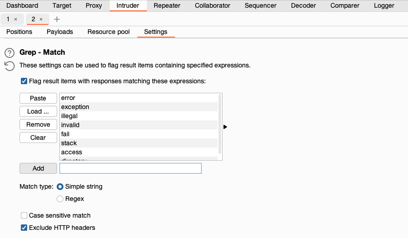Restore Grep - Match defaults with reset icon

(x=10, y=66)
